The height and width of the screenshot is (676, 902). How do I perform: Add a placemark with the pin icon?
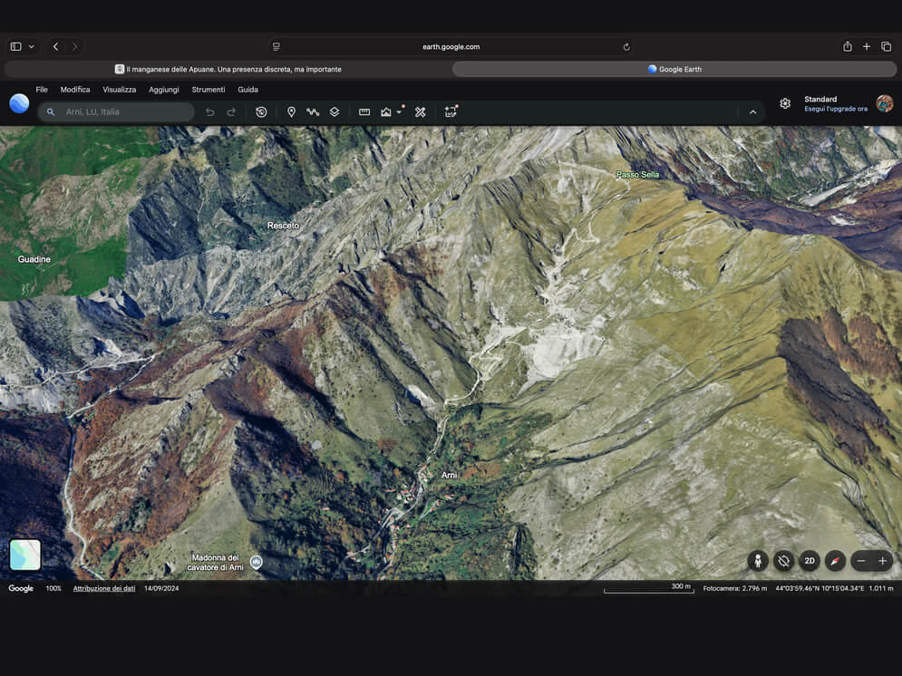(x=291, y=112)
